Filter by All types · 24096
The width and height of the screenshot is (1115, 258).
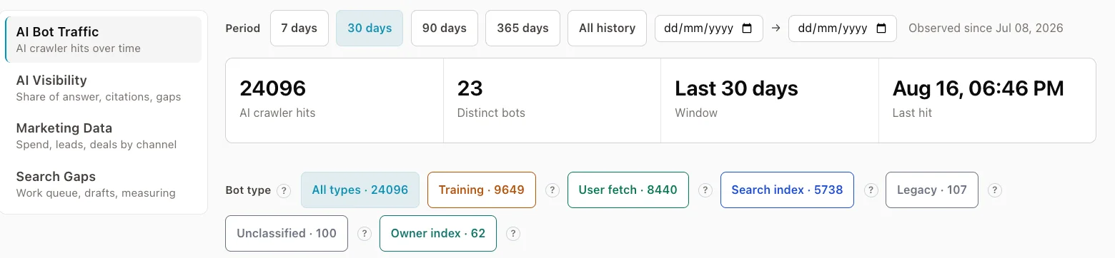tap(360, 190)
